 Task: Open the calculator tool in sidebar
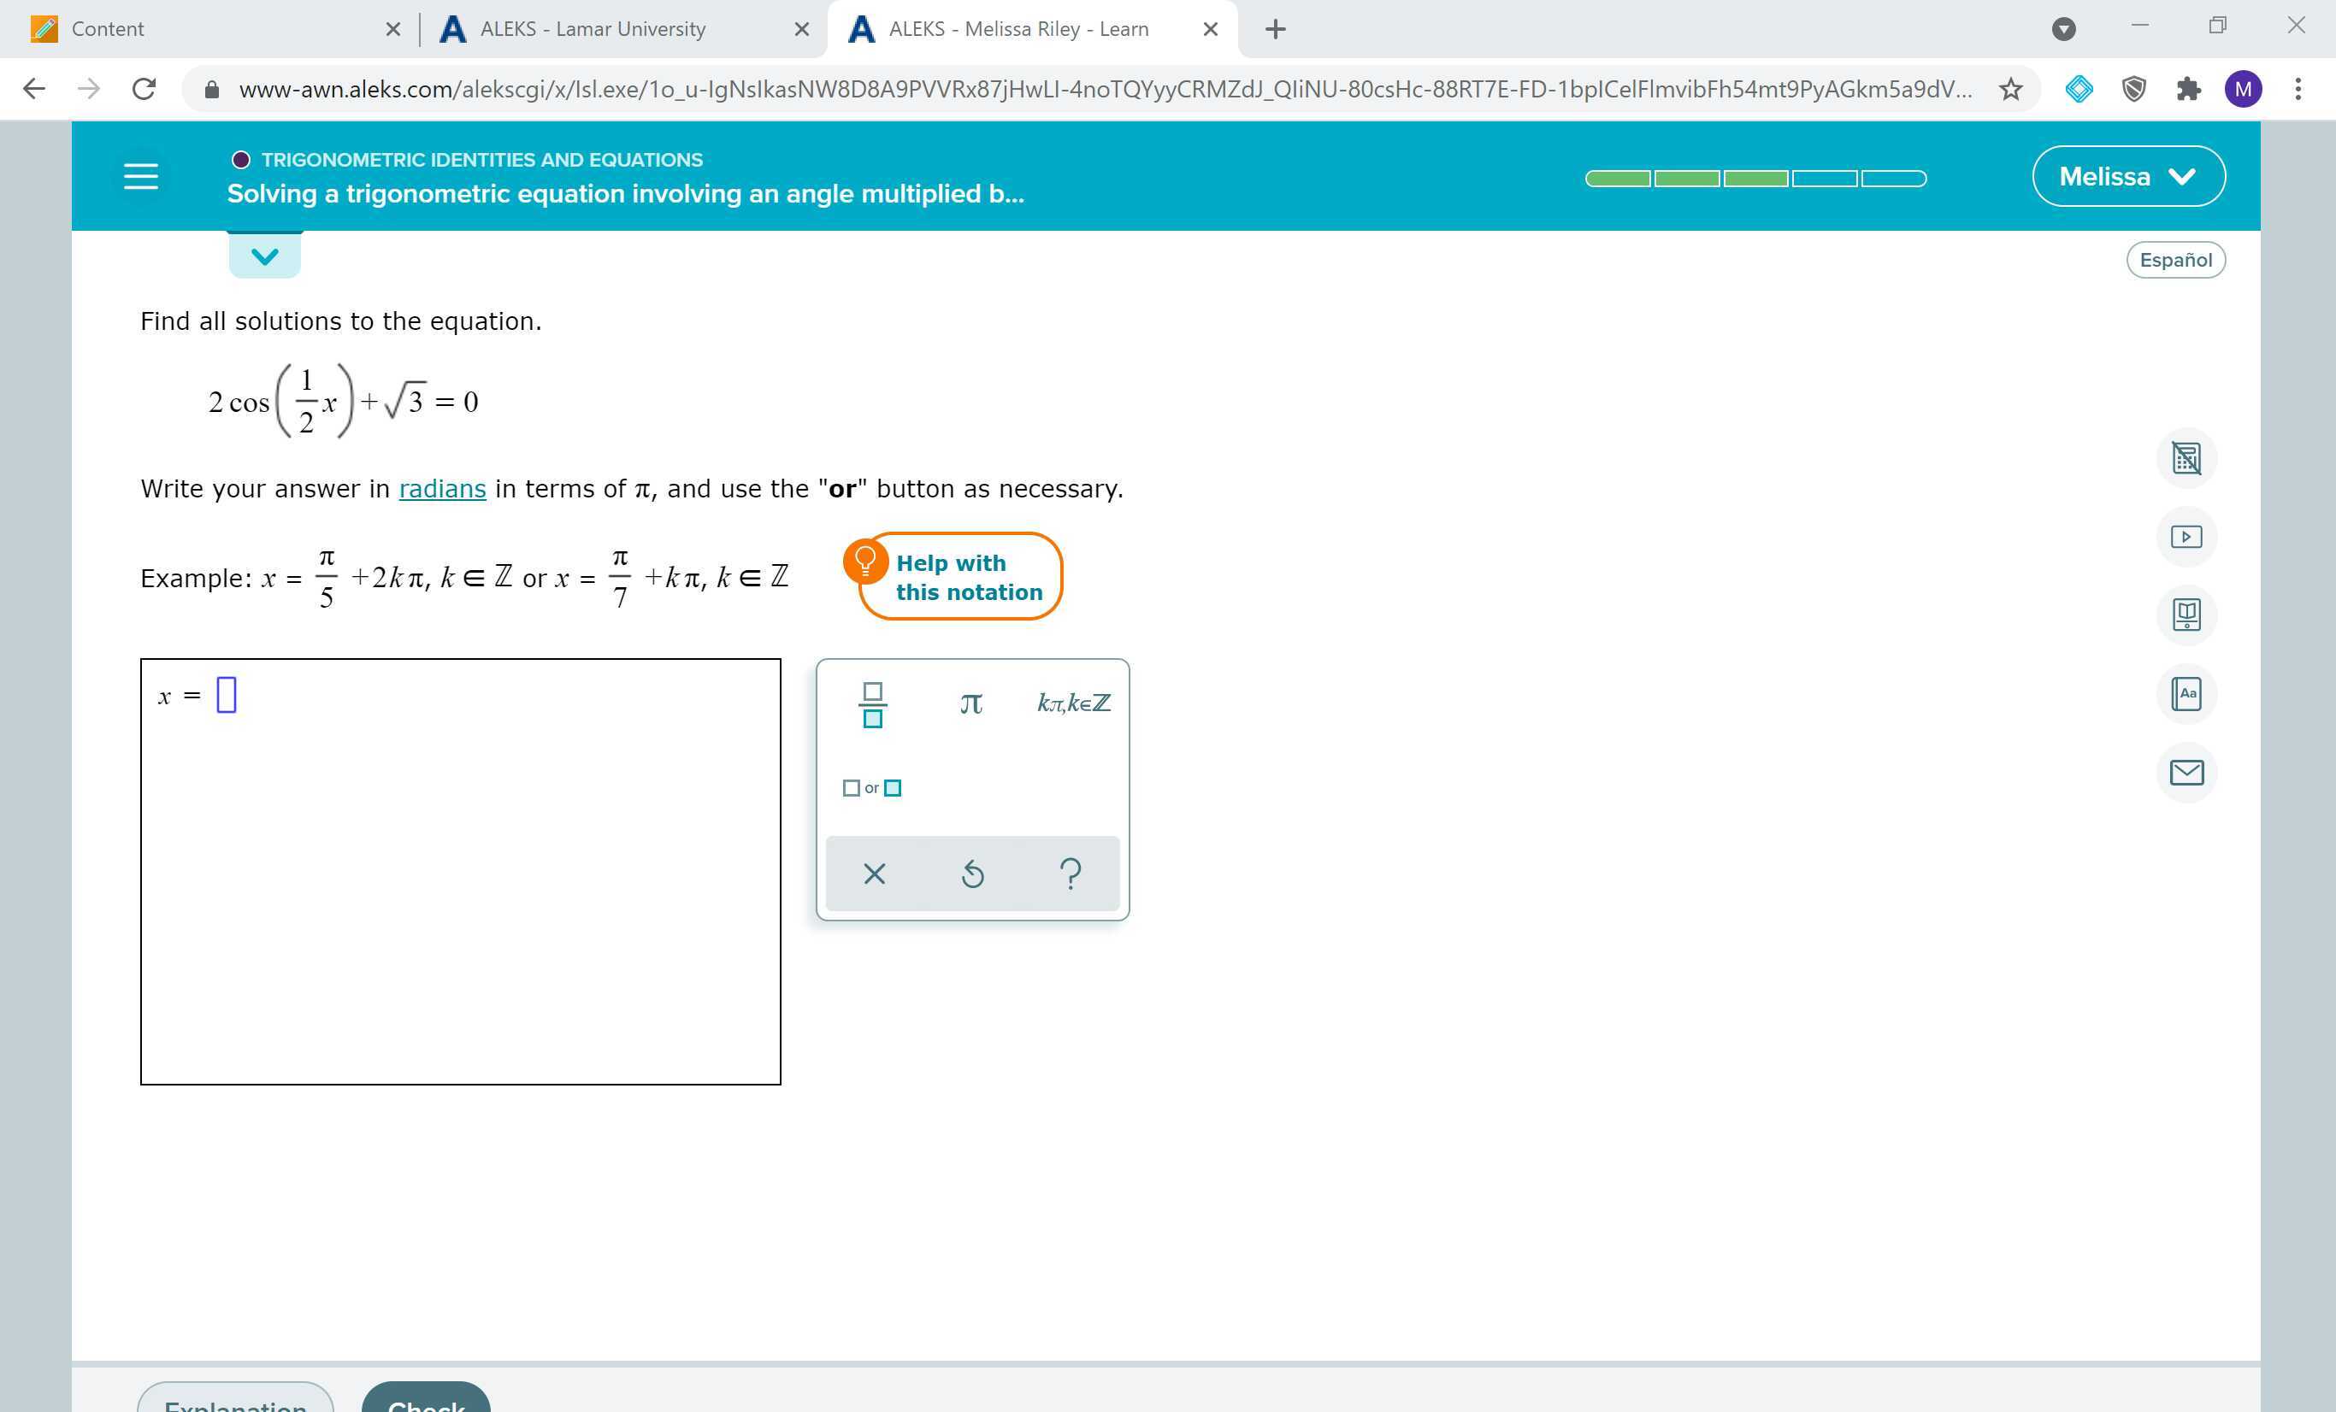tap(2186, 459)
